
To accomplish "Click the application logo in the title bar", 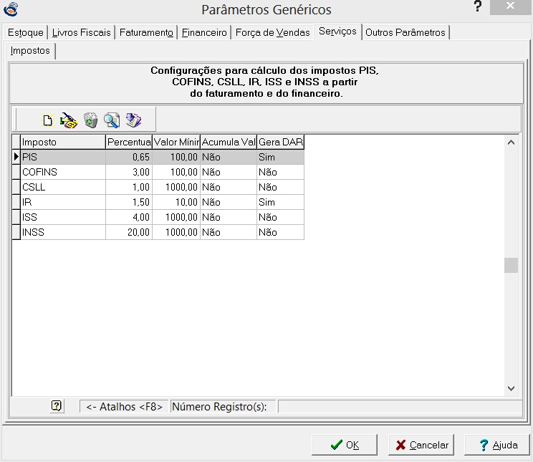I will coord(11,9).
